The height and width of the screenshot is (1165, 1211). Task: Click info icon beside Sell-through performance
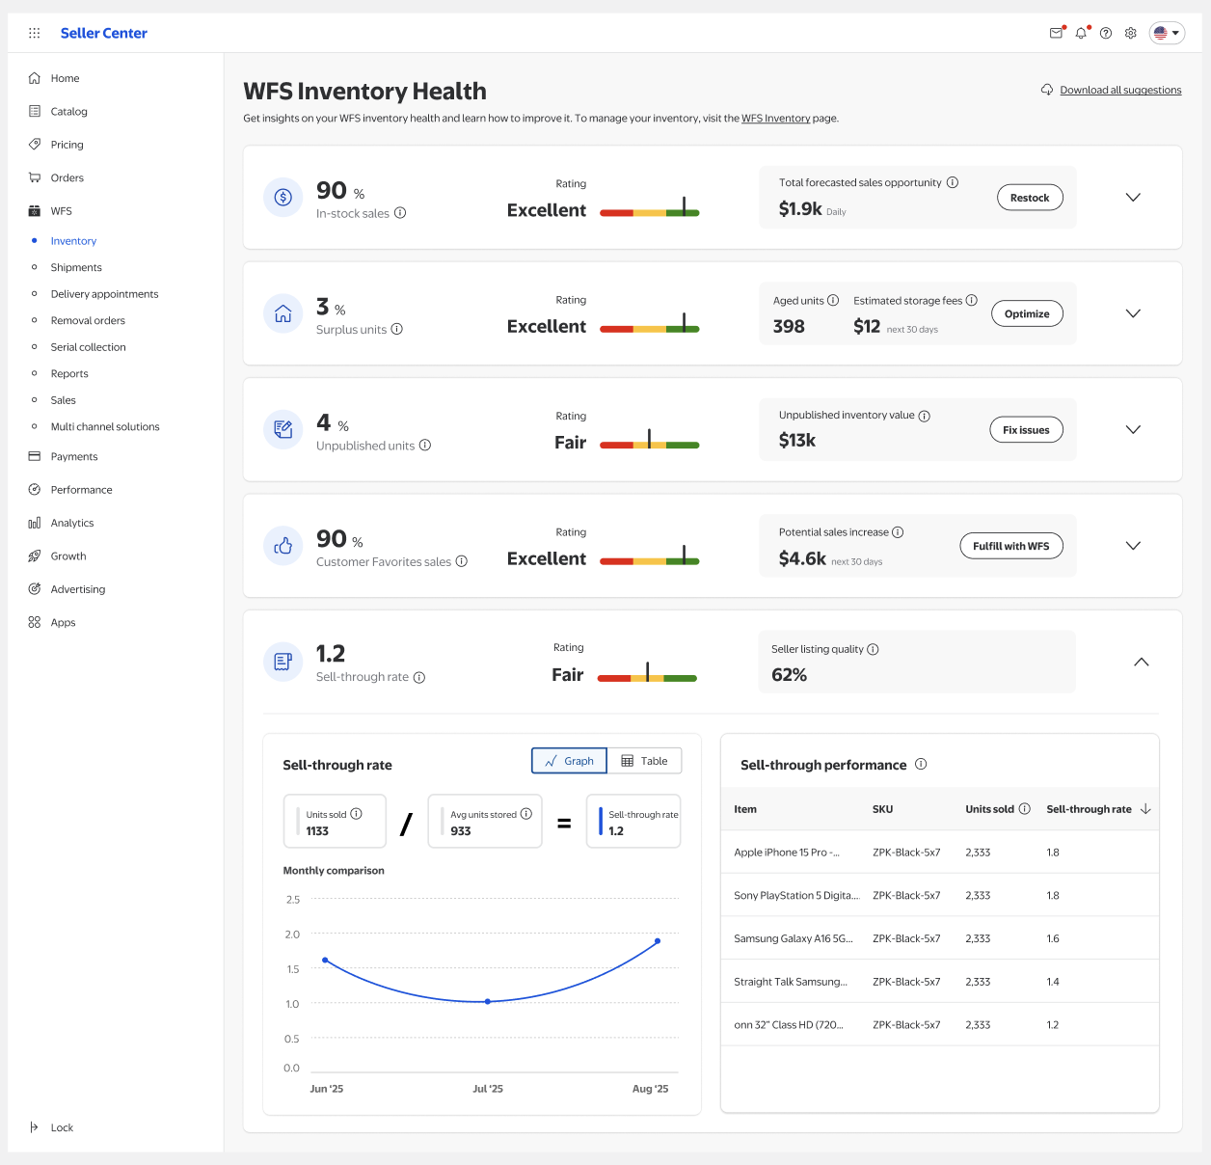click(x=921, y=764)
